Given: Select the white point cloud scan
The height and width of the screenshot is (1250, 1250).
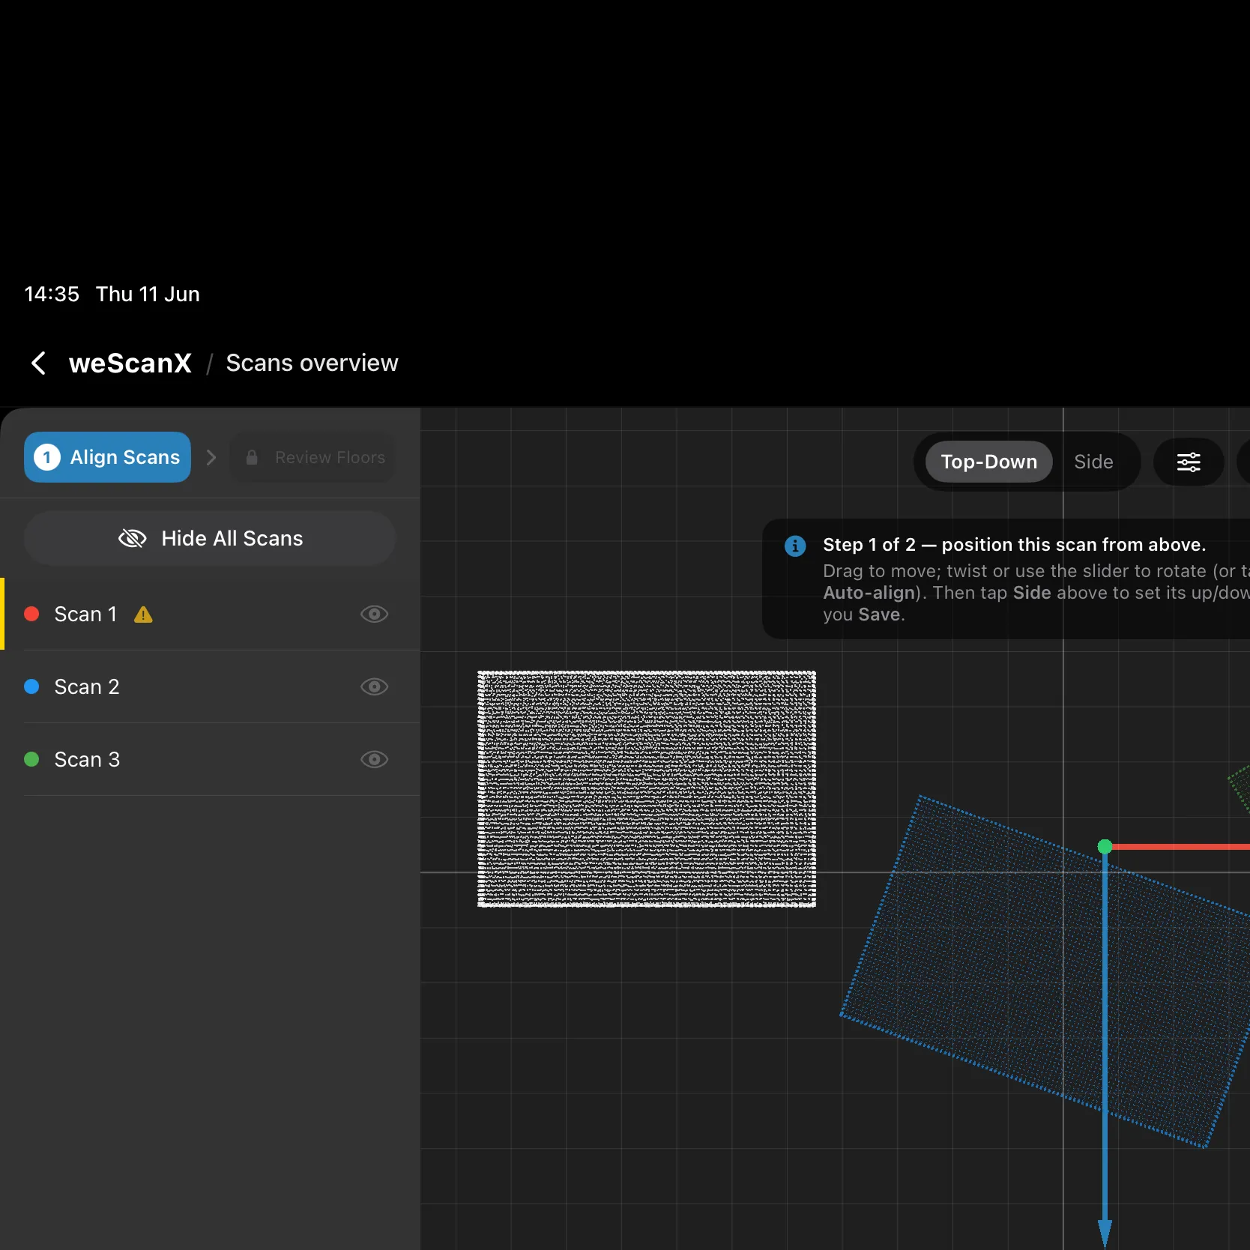Looking at the screenshot, I should click(x=647, y=789).
